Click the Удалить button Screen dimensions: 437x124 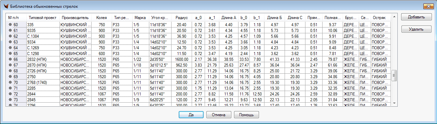(x=416, y=29)
